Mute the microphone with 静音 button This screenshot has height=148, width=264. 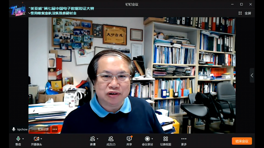point(18,141)
